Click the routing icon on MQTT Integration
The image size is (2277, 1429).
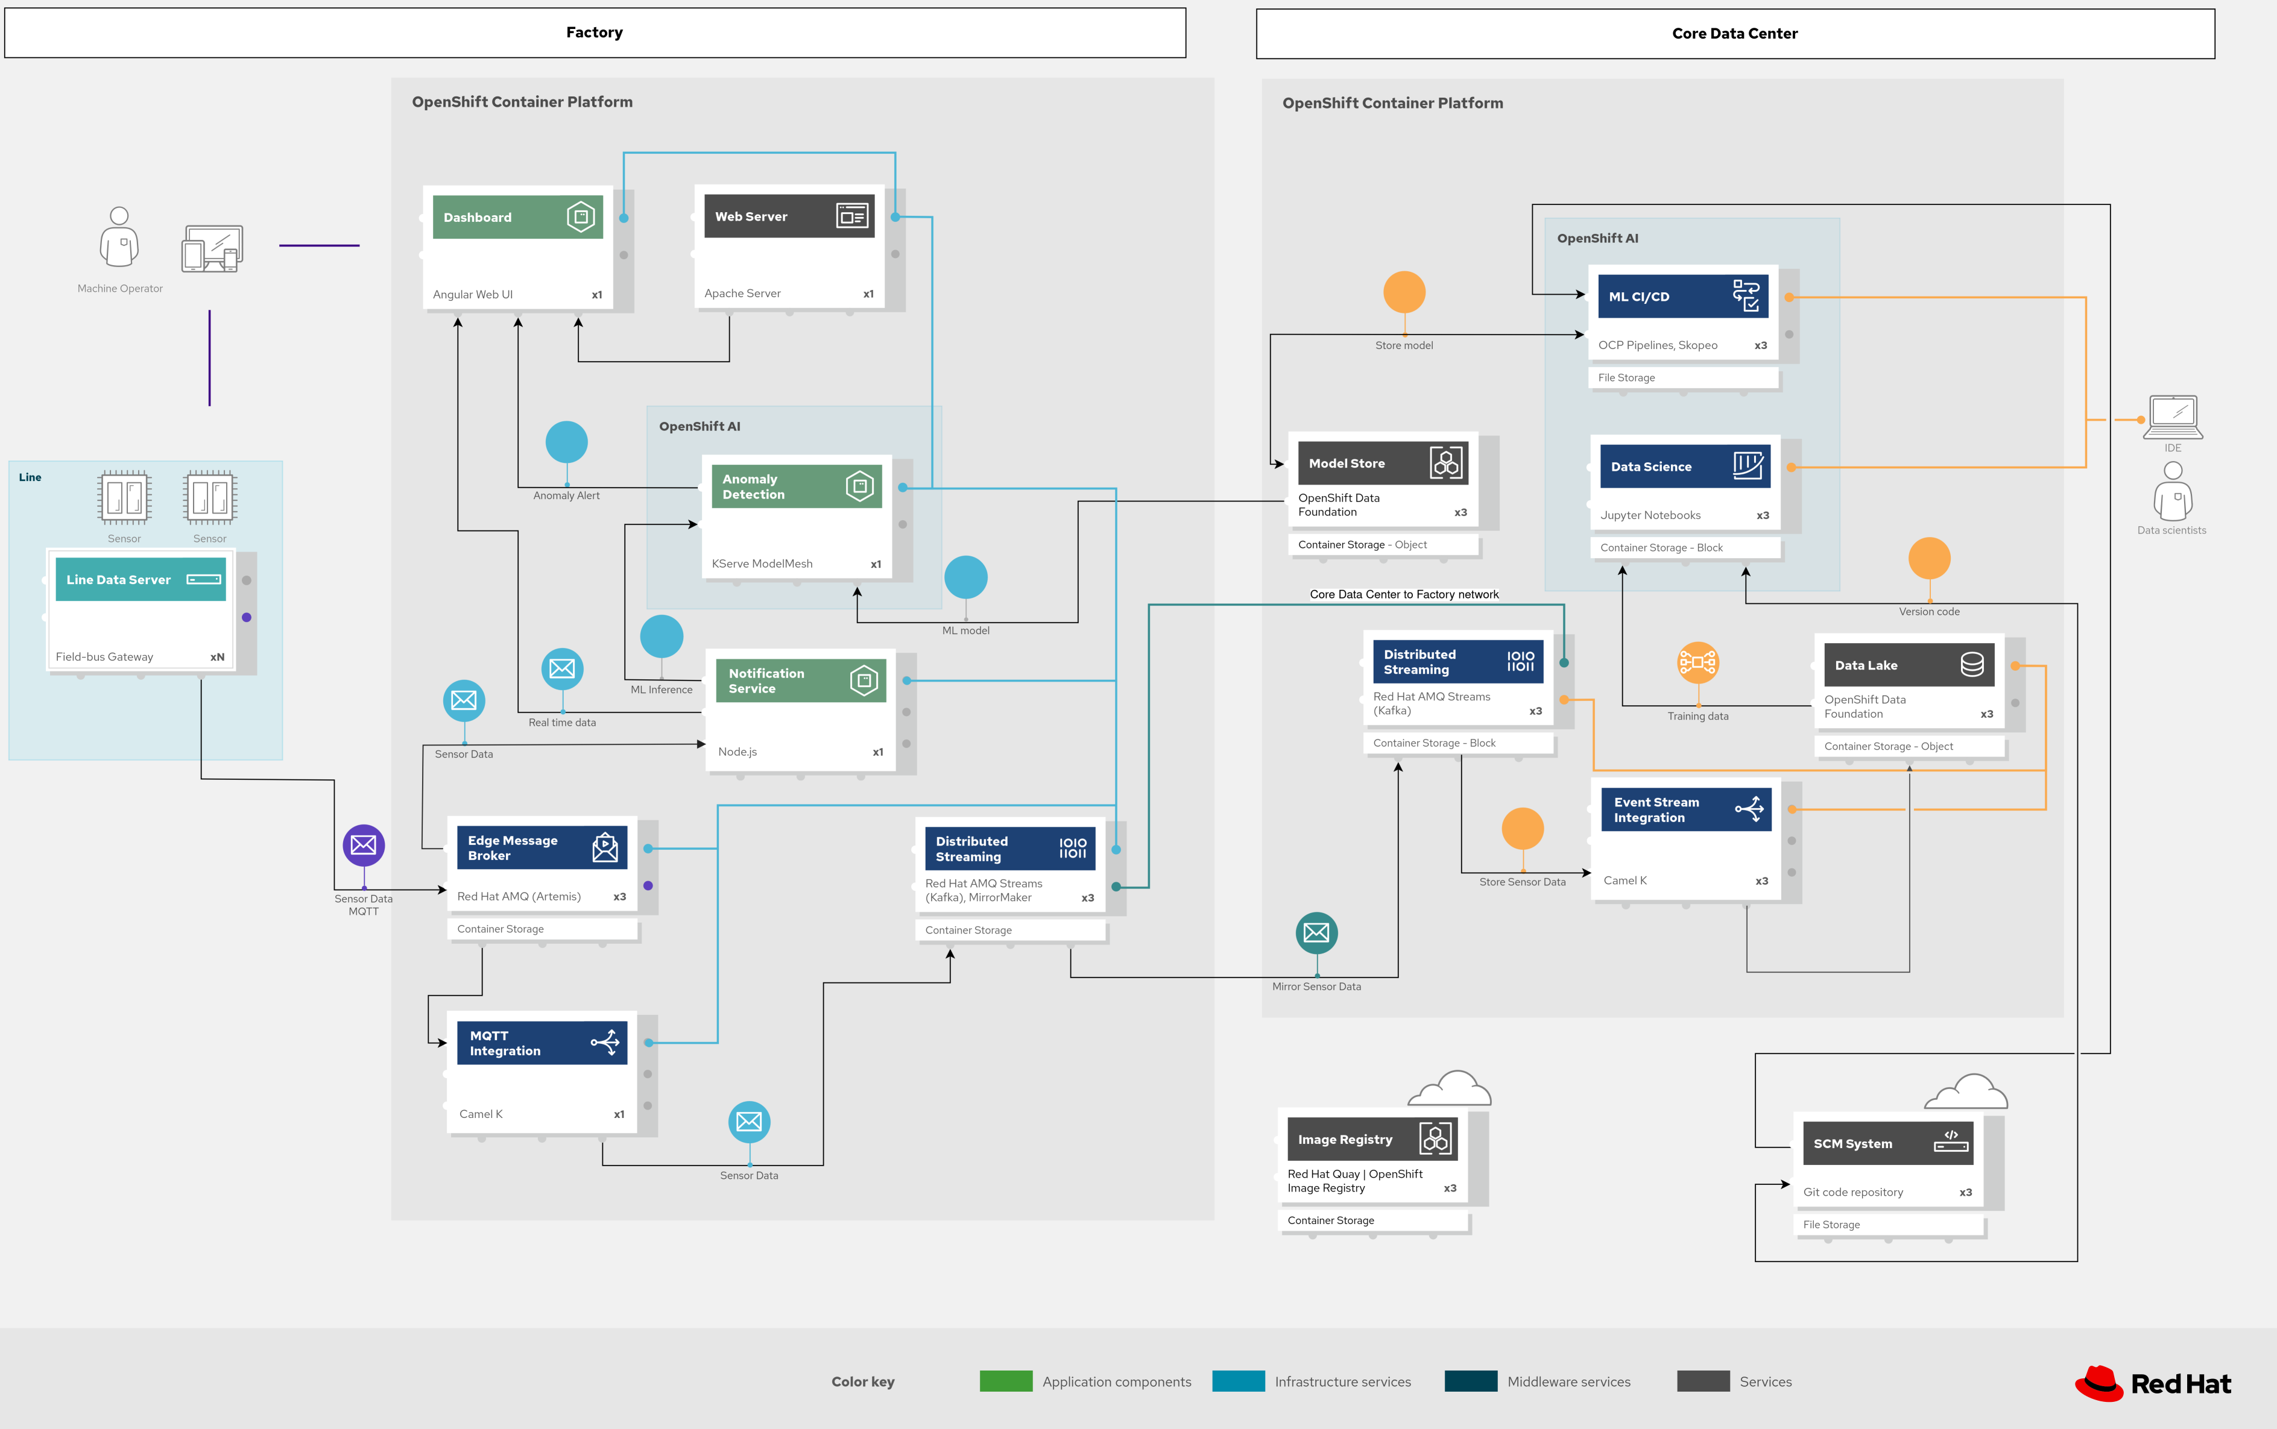click(x=605, y=1043)
